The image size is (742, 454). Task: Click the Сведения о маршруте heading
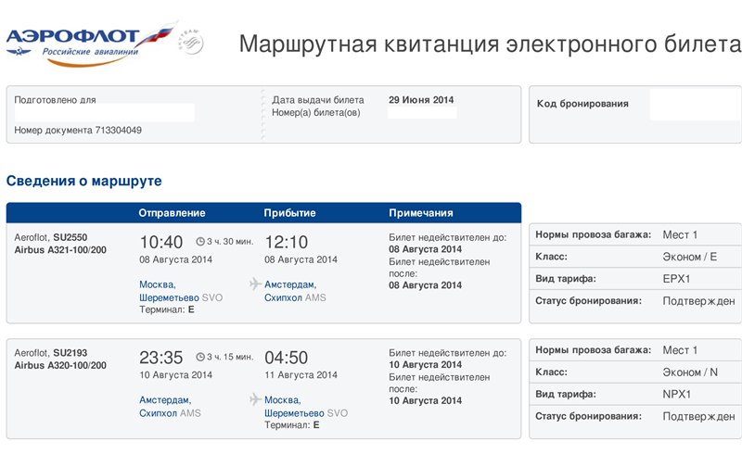click(83, 181)
